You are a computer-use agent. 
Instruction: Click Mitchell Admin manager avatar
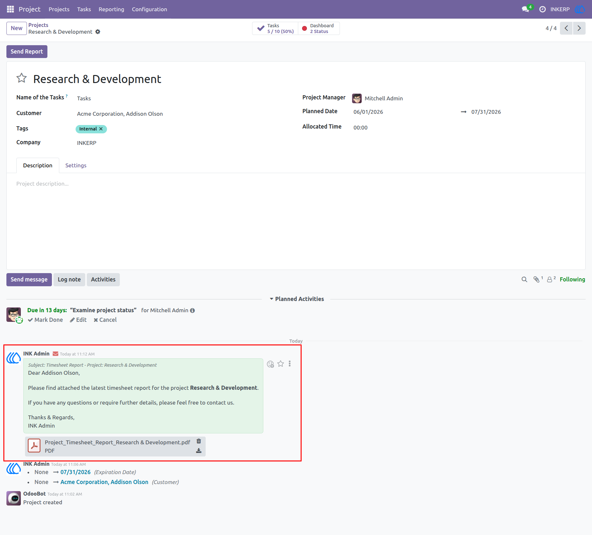coord(357,98)
